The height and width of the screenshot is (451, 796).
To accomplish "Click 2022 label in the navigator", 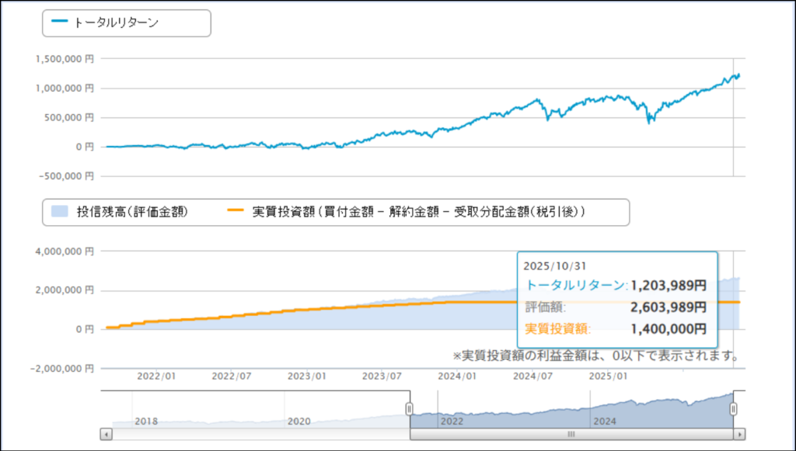I will pos(452,421).
